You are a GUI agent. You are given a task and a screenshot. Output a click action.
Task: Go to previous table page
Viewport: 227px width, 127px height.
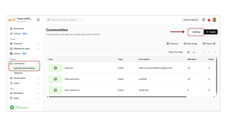(209, 52)
